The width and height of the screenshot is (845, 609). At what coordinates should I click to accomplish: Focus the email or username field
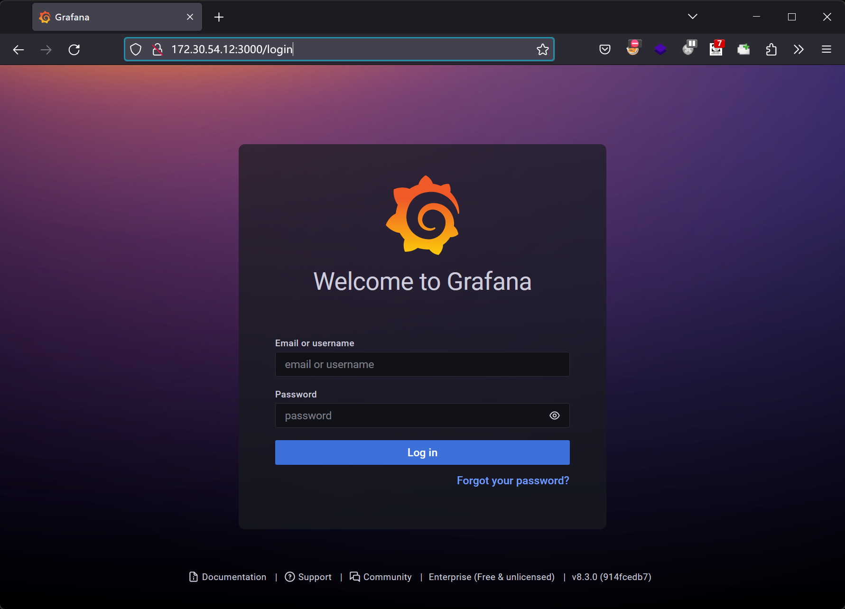(x=422, y=364)
